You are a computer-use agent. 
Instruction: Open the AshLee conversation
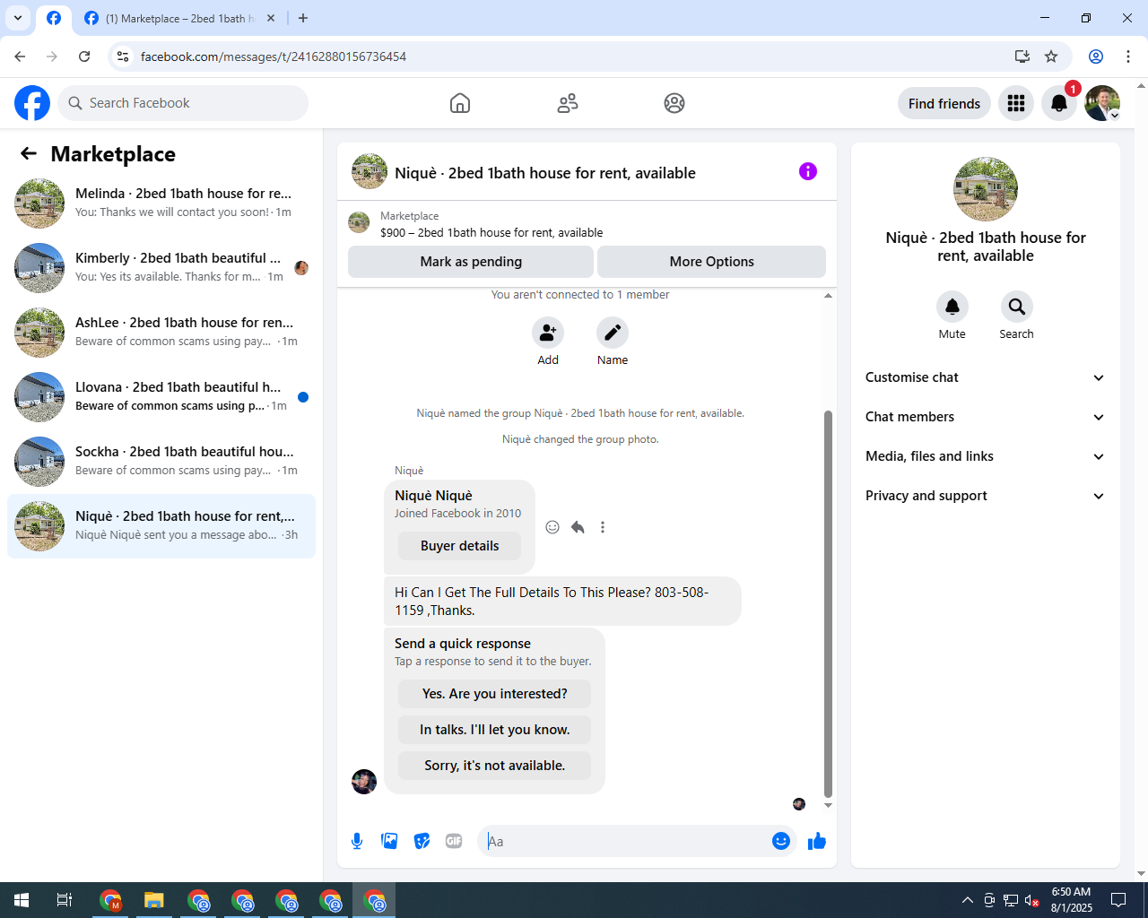pyautogui.click(x=161, y=333)
